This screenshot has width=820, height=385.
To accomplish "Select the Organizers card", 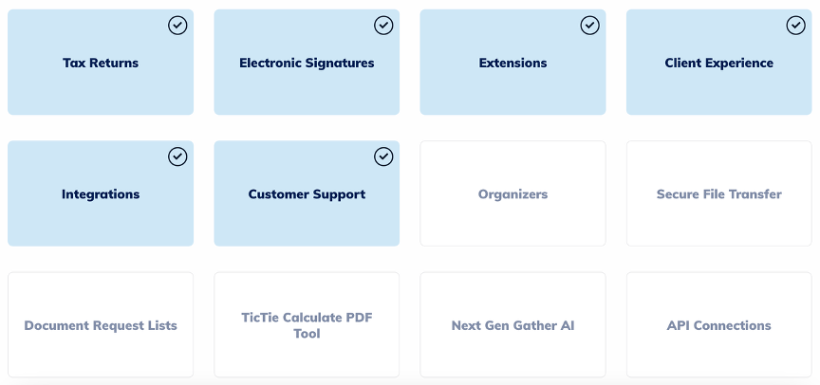I will pyautogui.click(x=513, y=193).
